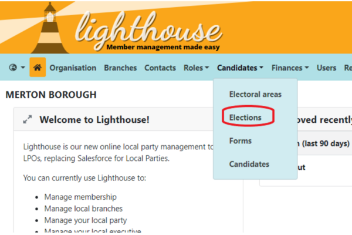Click the globe icon in navbar

point(13,67)
